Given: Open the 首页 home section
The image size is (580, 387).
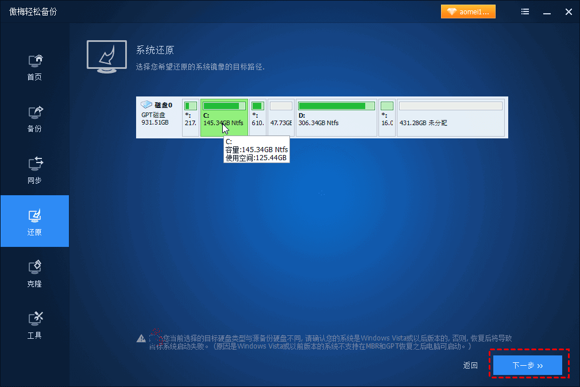Looking at the screenshot, I should [35, 67].
